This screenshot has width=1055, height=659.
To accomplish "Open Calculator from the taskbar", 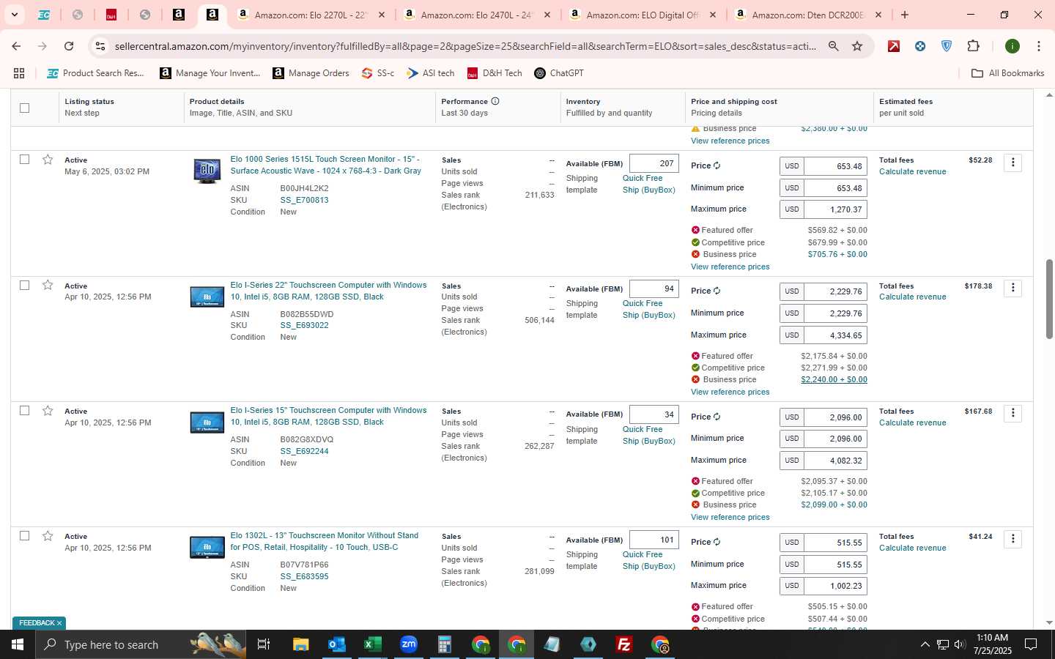I will (444, 644).
